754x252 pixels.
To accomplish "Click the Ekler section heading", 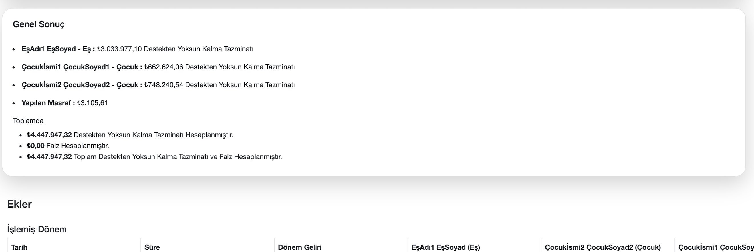I will (19, 204).
